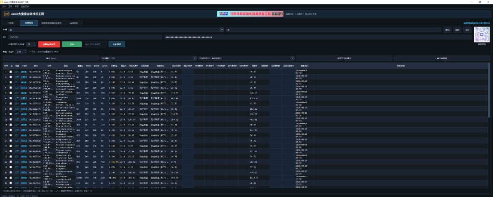Tick the checkbox in table row 10

tap(11, 119)
